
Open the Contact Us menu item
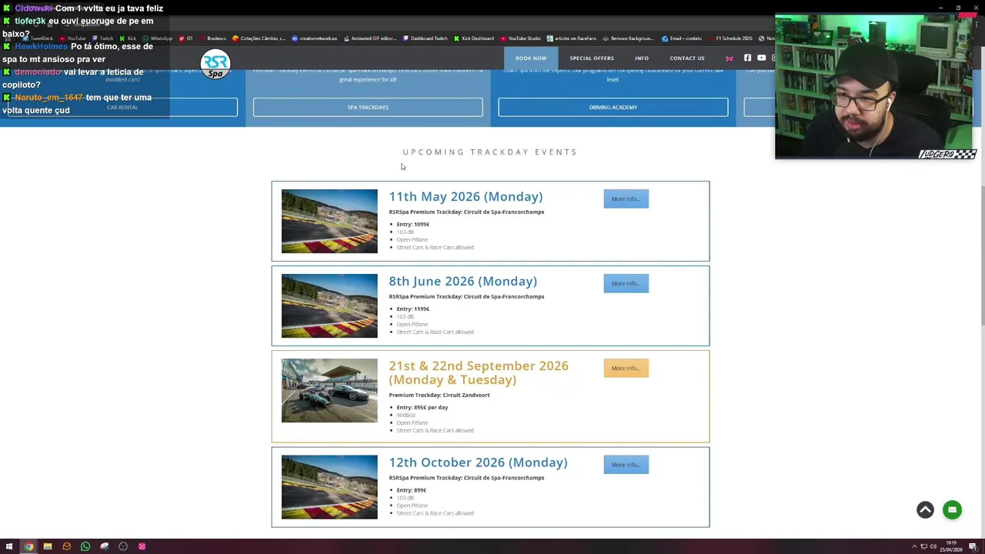click(x=687, y=58)
